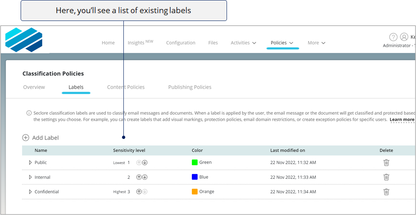Open the More dropdown menu
Viewport: 416px width, 215px height.
(316, 43)
